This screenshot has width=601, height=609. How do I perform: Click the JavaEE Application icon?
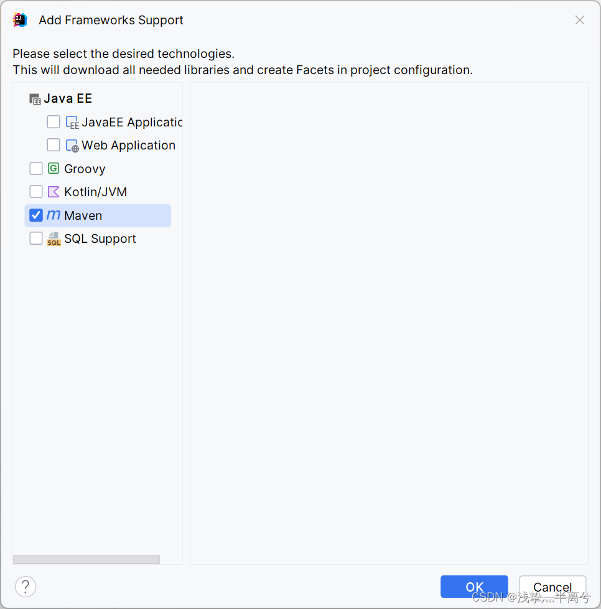72,121
